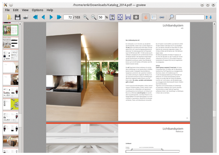The image size is (219, 155).
Task: Open the View menu
Action: [25, 10]
